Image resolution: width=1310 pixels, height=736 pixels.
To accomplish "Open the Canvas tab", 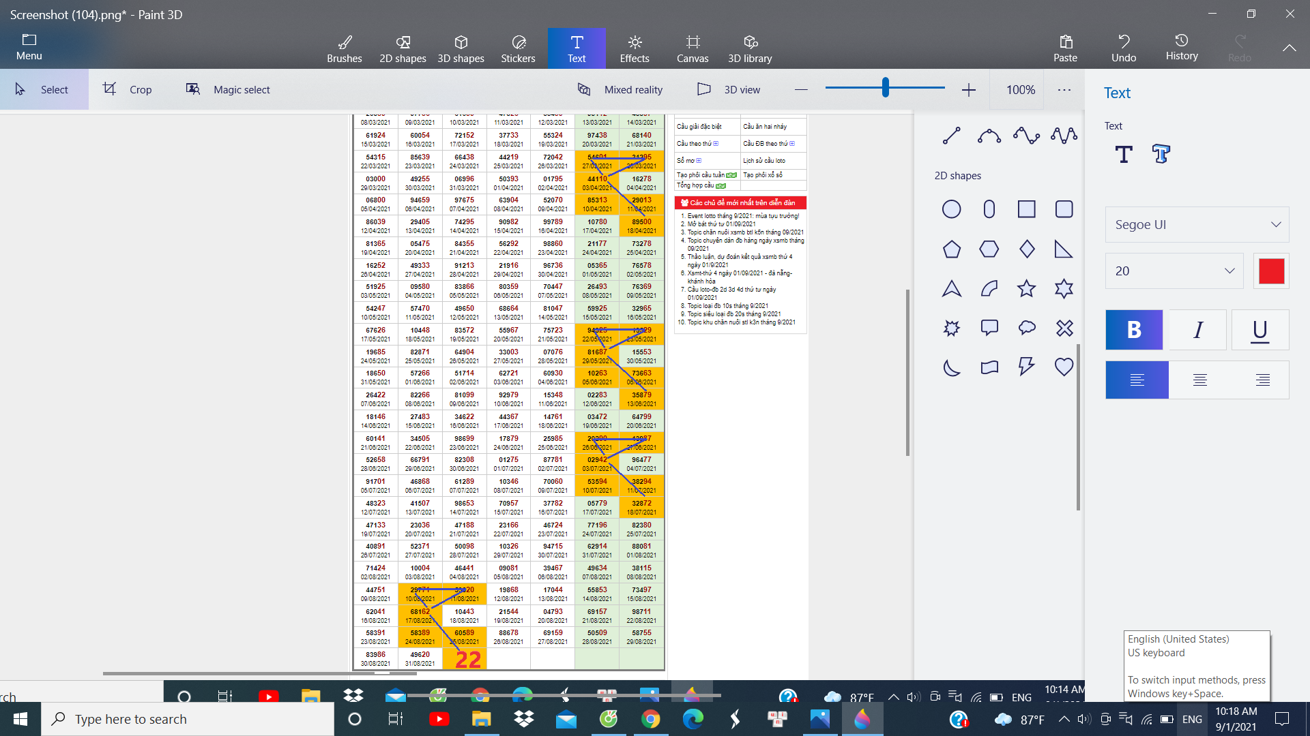I will point(693,48).
